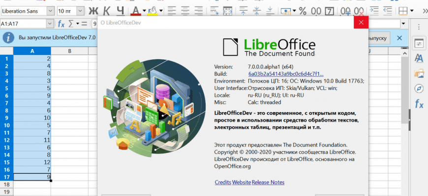Insert a Sum function (Σ)
This screenshot has height=196, width=428.
click(x=71, y=24)
